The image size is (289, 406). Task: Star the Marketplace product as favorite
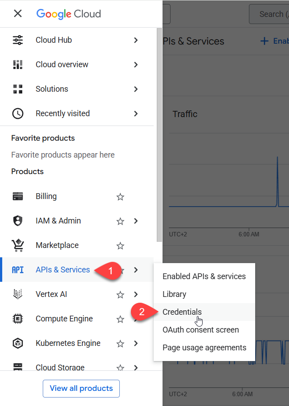(120, 246)
